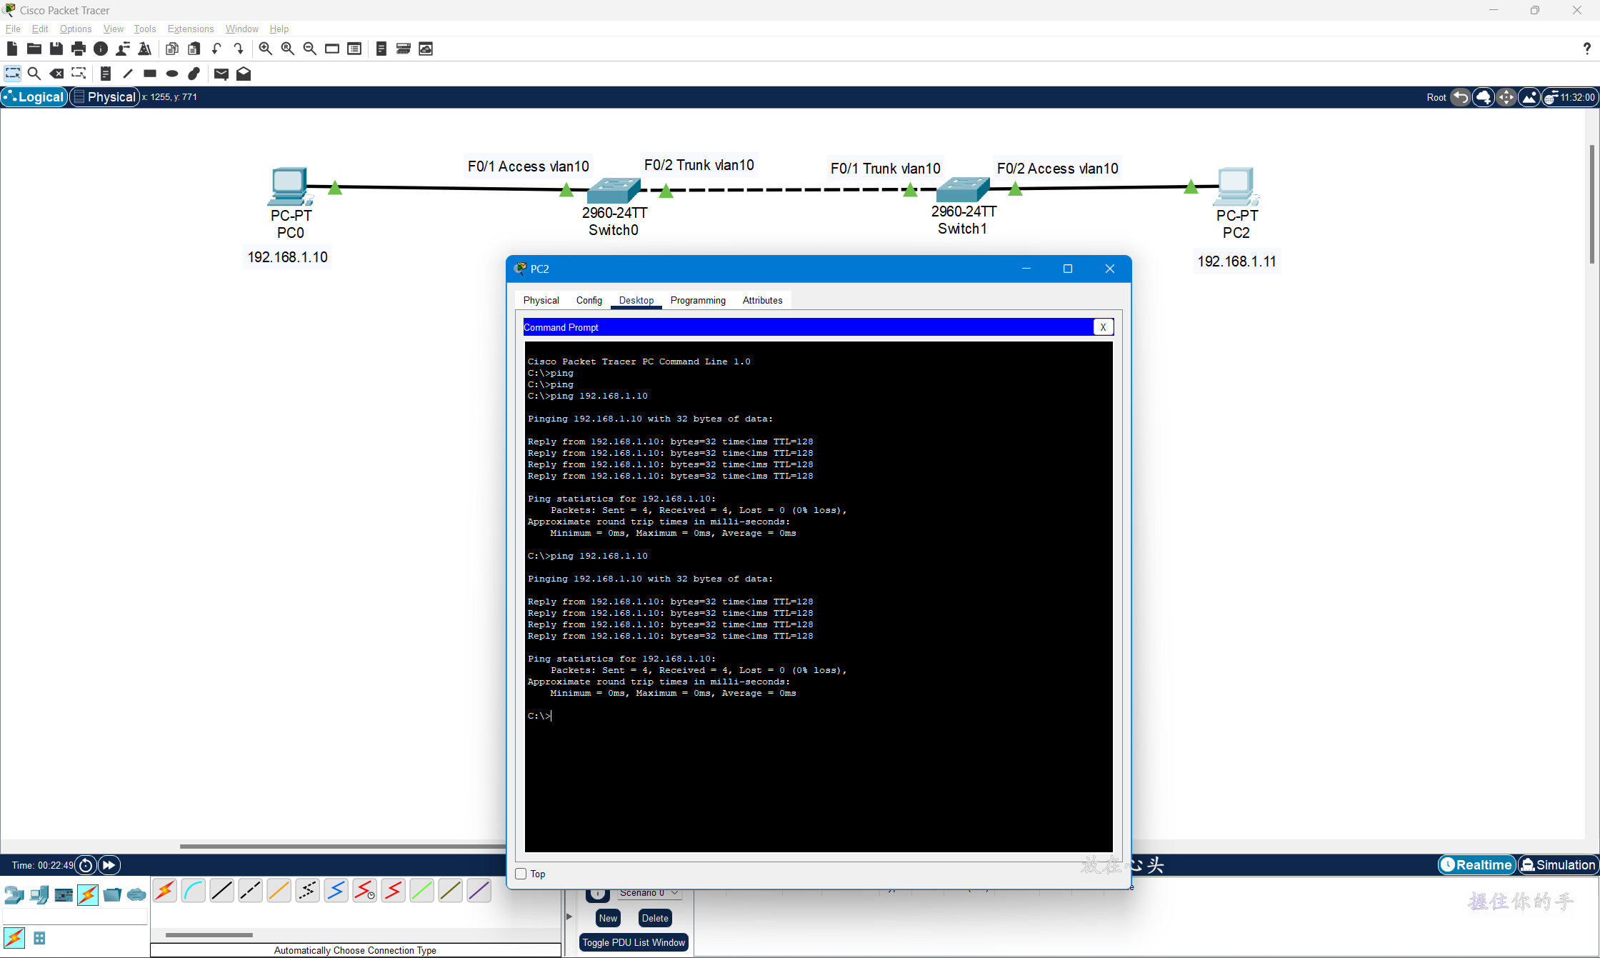This screenshot has height=958, width=1600.
Task: Select the Place Note tool
Action: click(106, 74)
